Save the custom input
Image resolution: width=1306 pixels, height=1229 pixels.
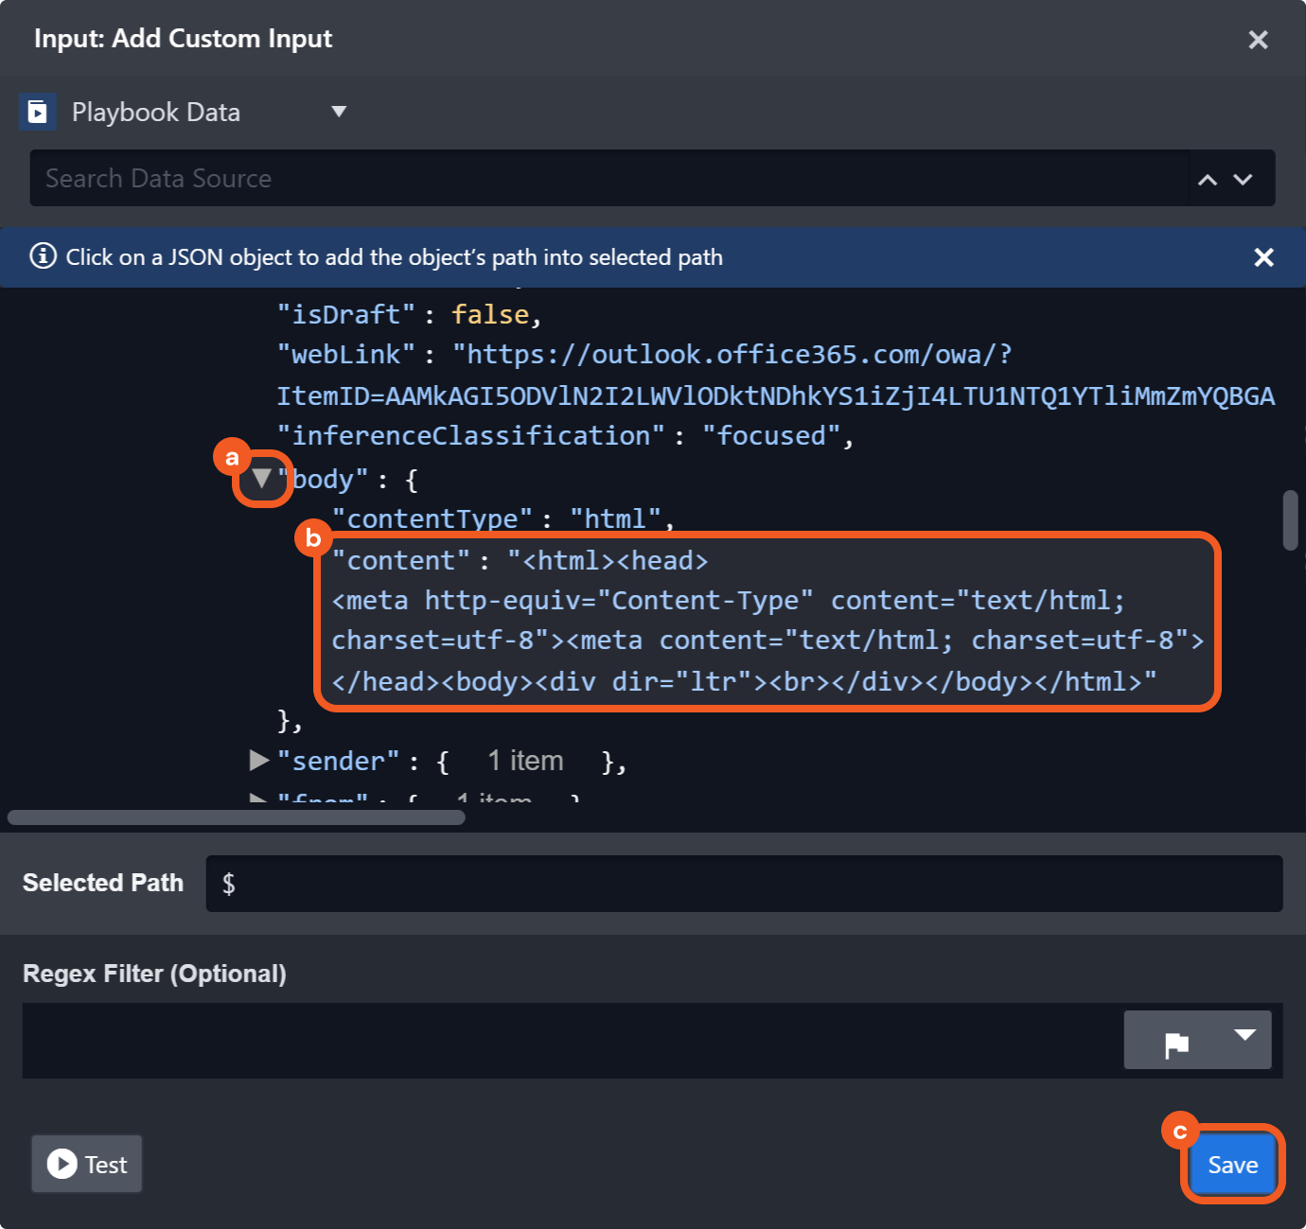[x=1232, y=1165]
